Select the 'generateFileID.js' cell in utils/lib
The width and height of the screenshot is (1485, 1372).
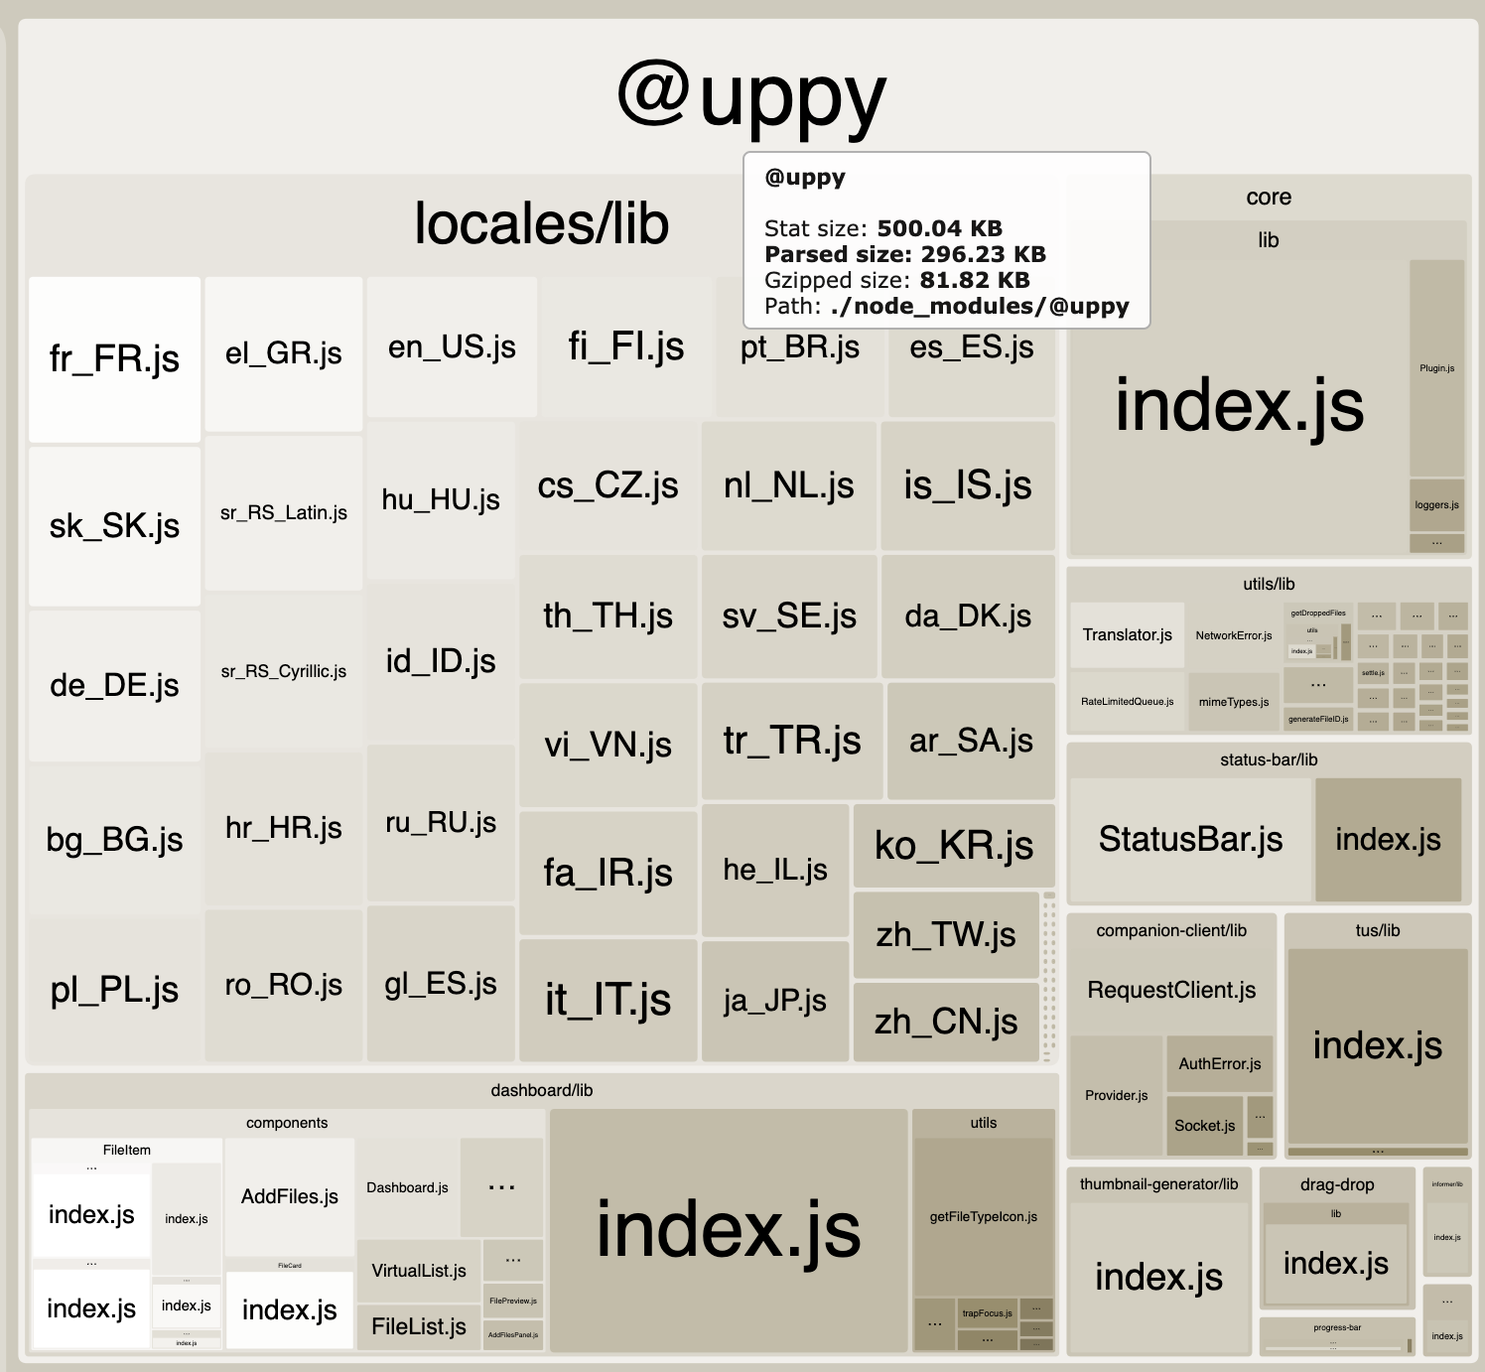click(x=1318, y=719)
